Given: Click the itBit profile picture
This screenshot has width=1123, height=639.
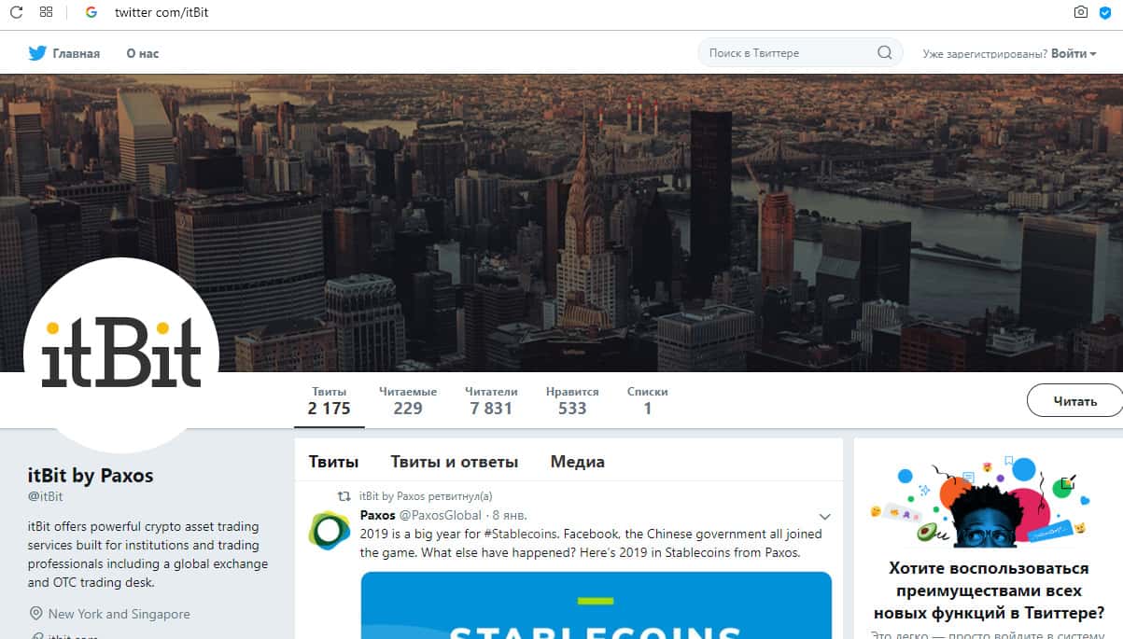Looking at the screenshot, I should [121, 354].
